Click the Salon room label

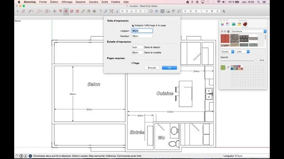pos(94,84)
